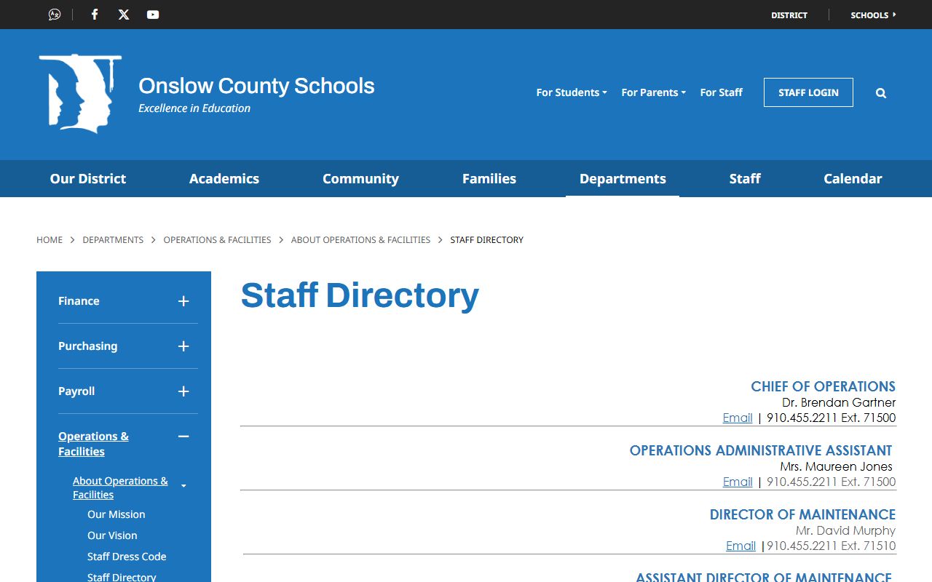Open Our Mission in the sidebar

tap(116, 514)
